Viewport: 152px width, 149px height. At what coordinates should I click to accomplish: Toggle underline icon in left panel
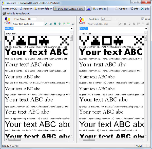coord(55,24)
